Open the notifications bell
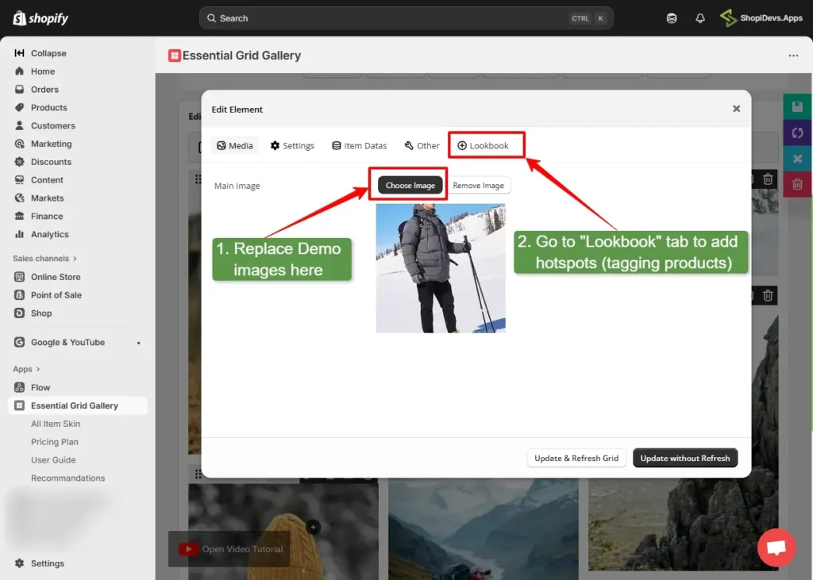This screenshot has height=580, width=813. pyautogui.click(x=699, y=17)
